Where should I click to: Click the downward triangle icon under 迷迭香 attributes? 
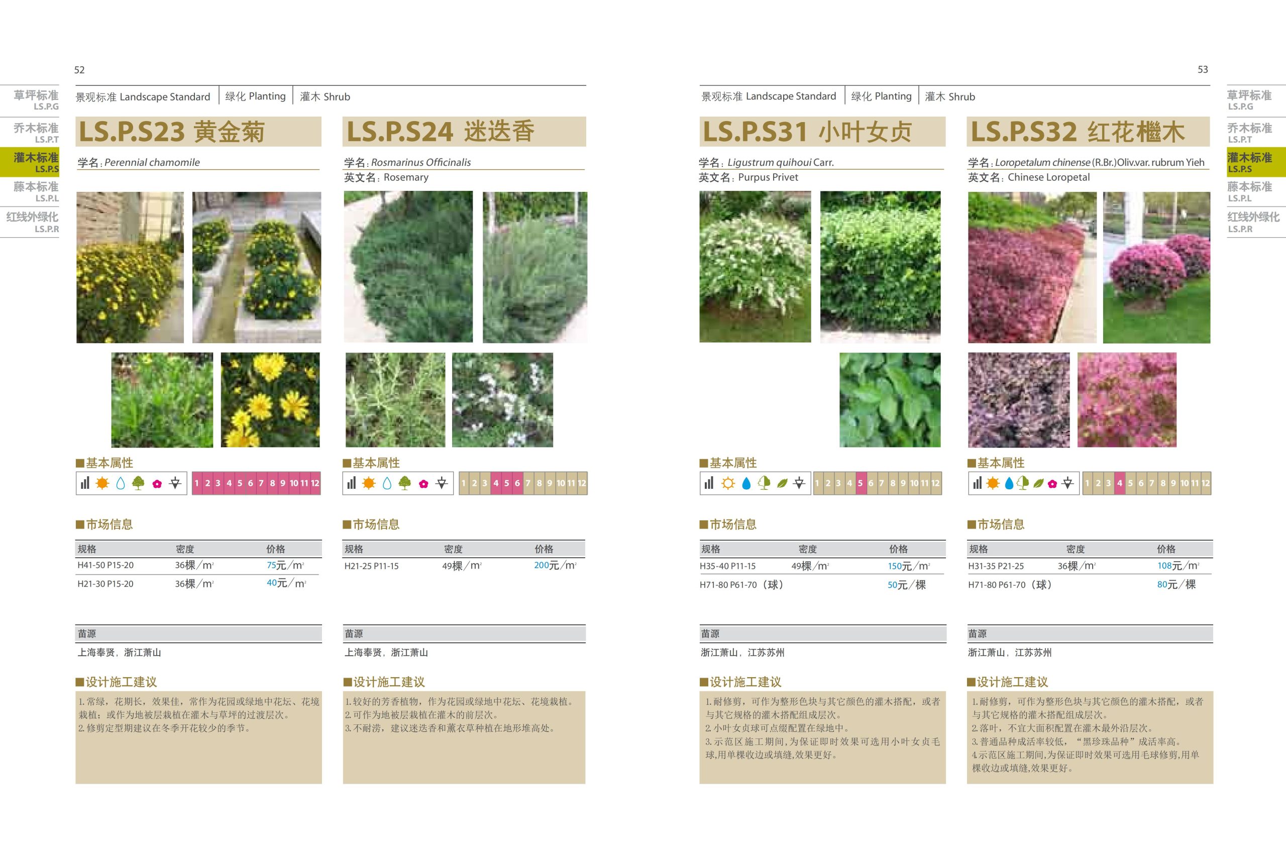tap(442, 483)
